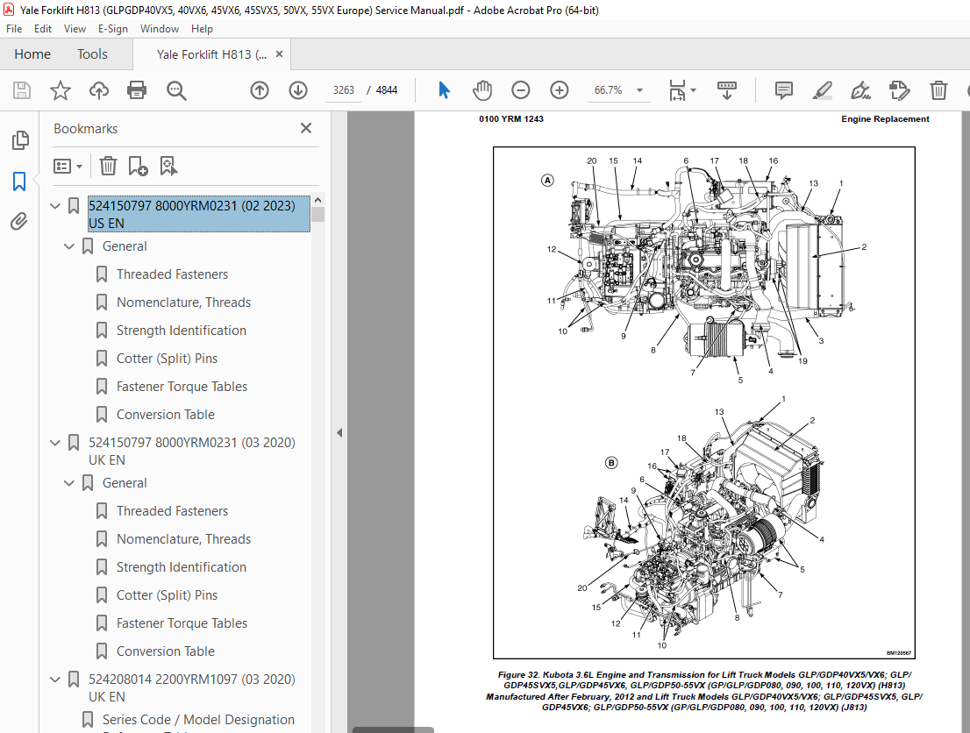
Task: Open the View menu
Action: click(75, 28)
